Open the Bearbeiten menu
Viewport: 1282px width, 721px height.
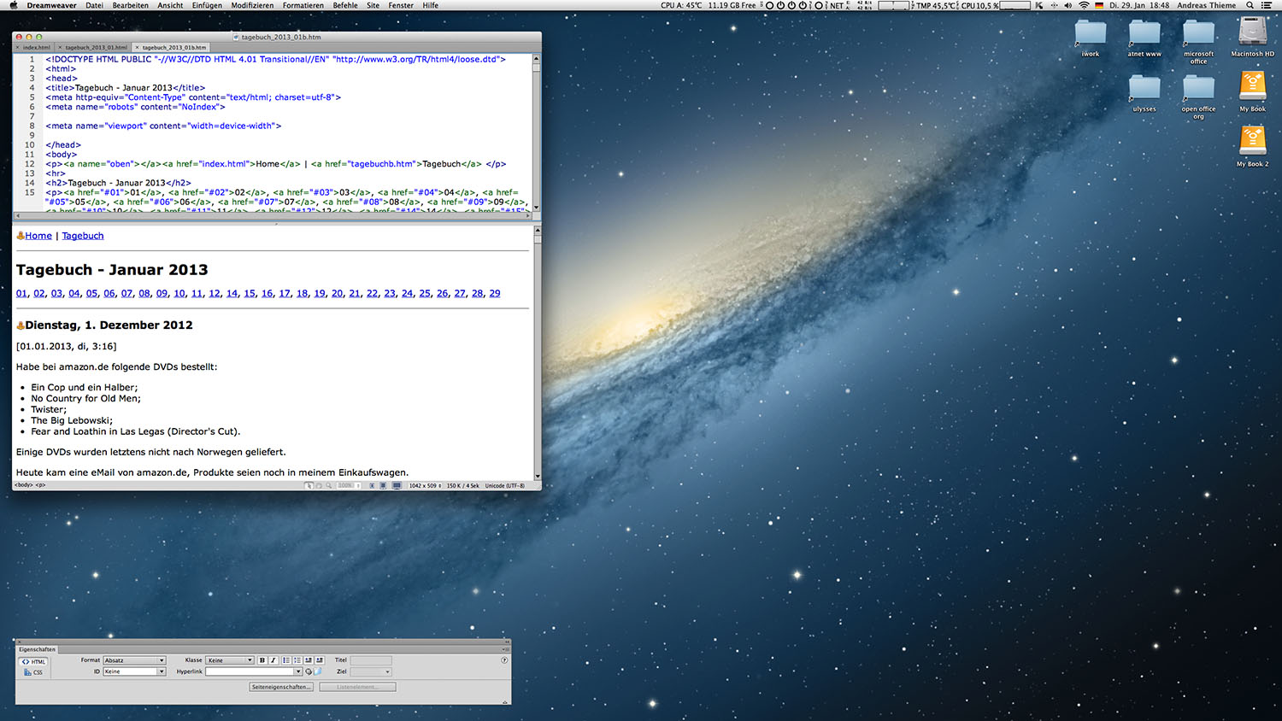click(130, 5)
